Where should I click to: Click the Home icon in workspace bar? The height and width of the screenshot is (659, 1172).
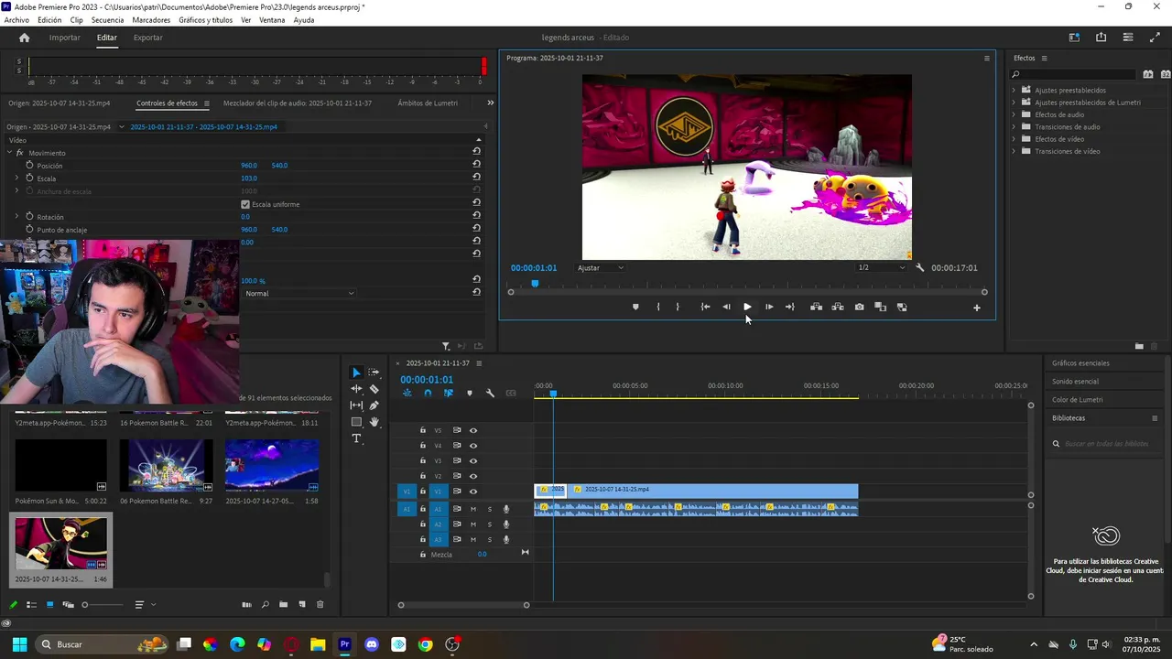(24, 38)
